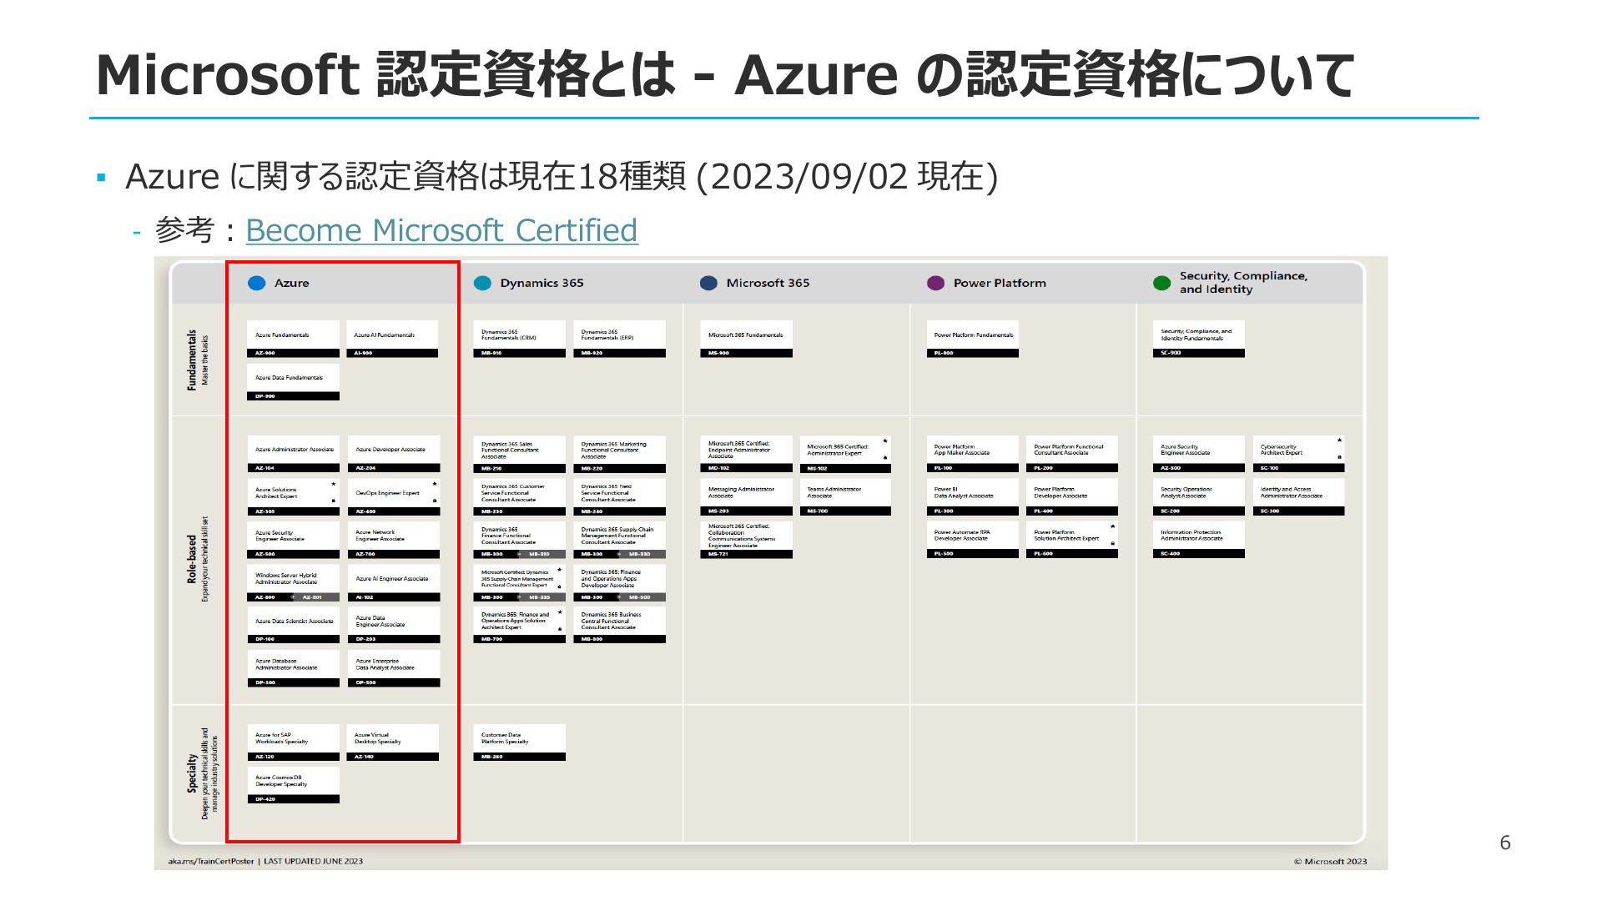This screenshot has height=901, width=1602.
Task: Select the Azure Database Administrator Associate DP-300 card
Action: [x=294, y=668]
